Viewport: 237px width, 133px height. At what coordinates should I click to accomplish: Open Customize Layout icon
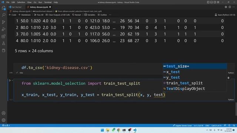218,2
